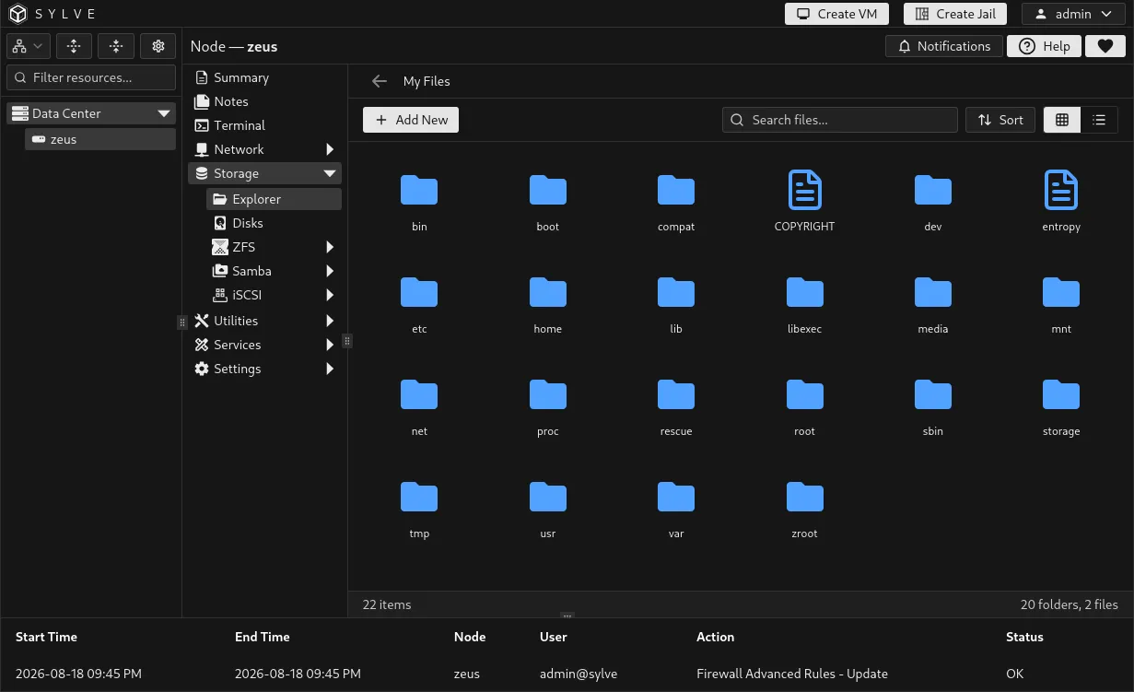This screenshot has height=692, width=1134.
Task: Open the Terminal page
Action: 264,125
